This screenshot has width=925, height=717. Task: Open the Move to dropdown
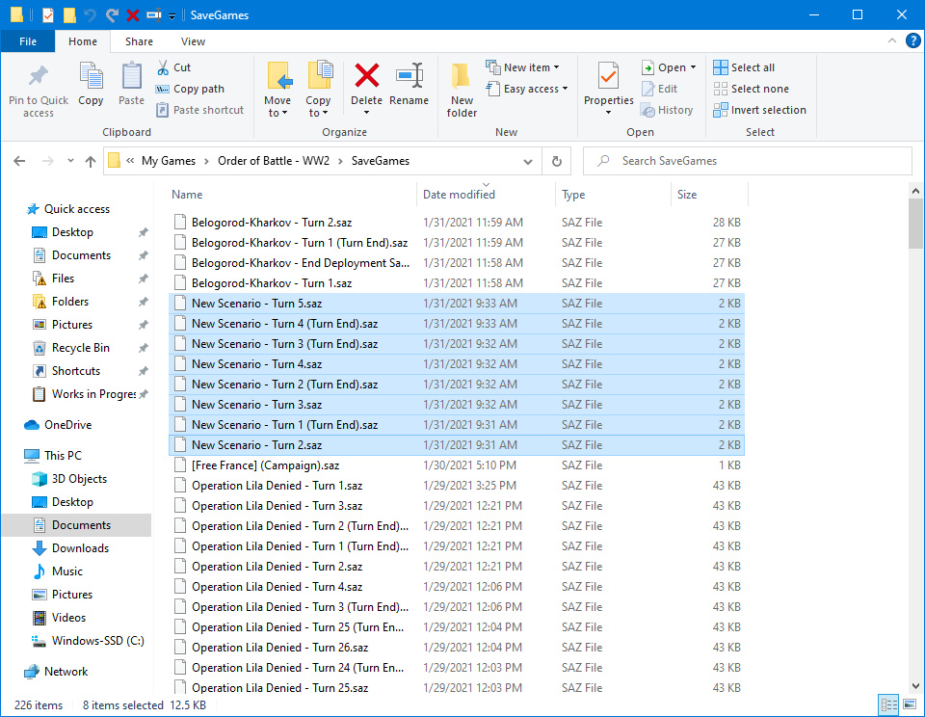pyautogui.click(x=277, y=90)
